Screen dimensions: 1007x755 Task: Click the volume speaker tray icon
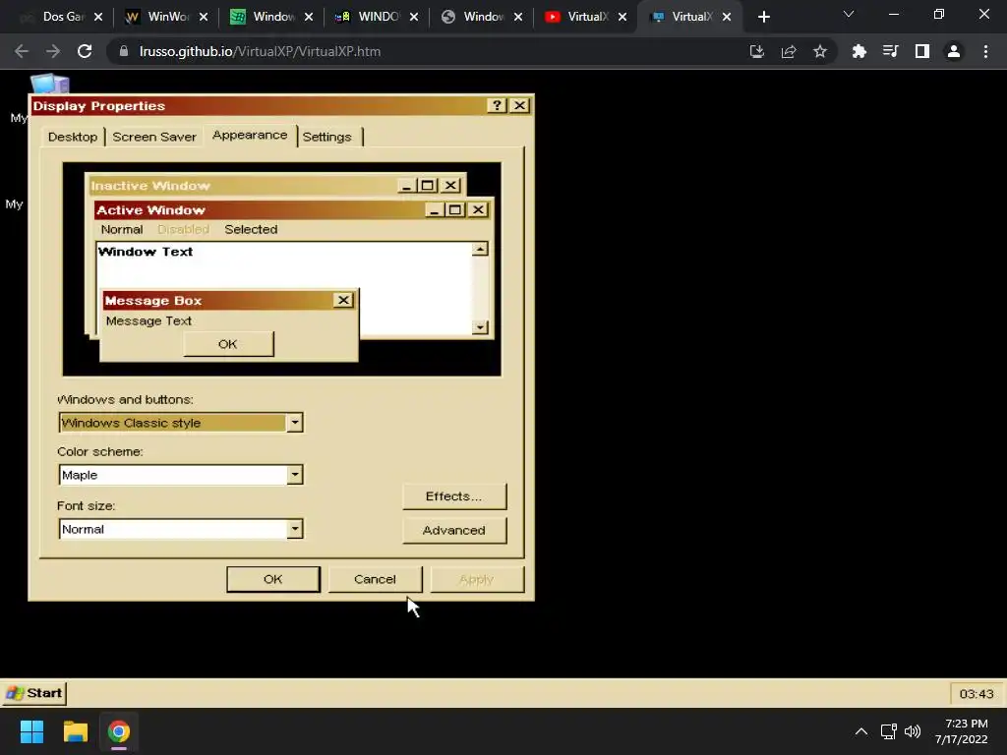coord(912,731)
